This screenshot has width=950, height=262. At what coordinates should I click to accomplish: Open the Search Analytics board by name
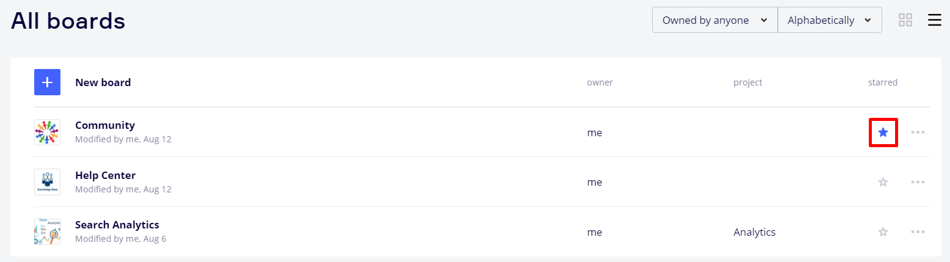[117, 225]
